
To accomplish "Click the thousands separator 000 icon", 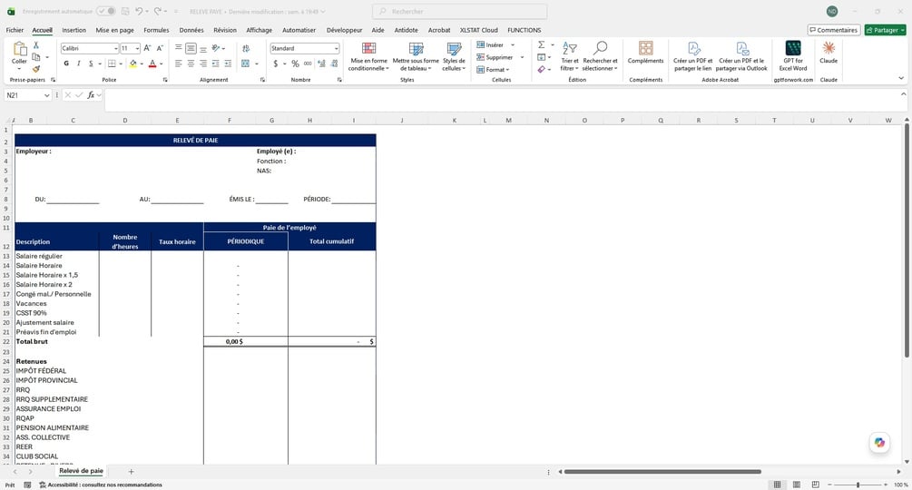I will 308,64.
